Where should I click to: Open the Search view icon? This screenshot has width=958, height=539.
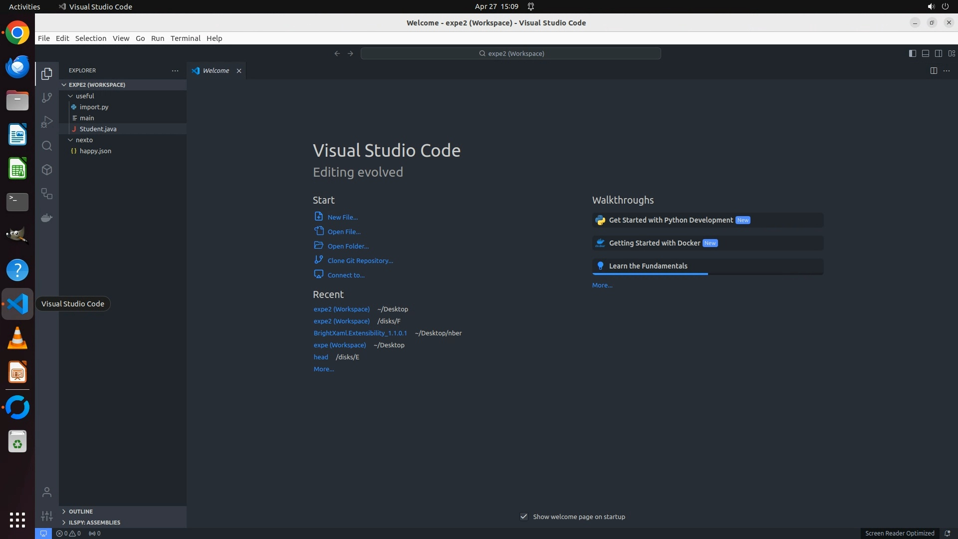[47, 146]
